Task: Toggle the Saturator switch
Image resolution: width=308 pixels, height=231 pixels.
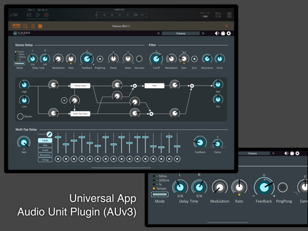Action: (x=139, y=59)
